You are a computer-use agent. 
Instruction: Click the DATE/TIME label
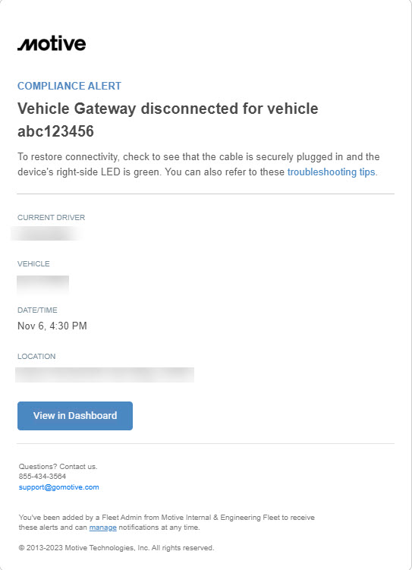37,310
